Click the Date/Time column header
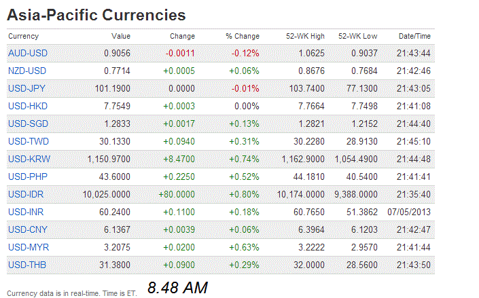Screen dimensions: 479x298 click(x=414, y=36)
